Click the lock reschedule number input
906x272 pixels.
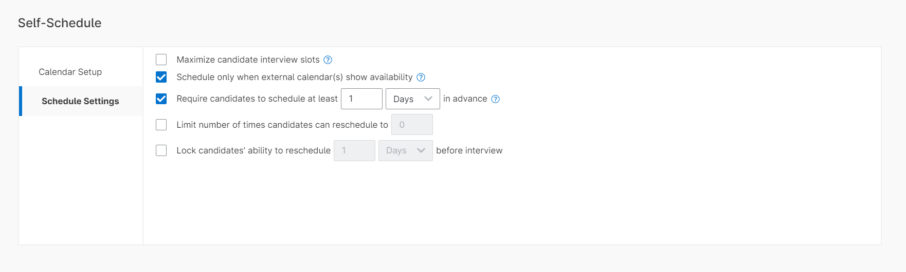tap(354, 151)
